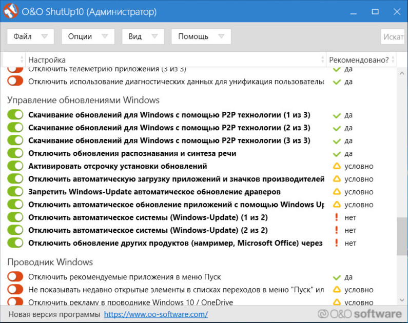Click yellow triangle icon for Активировать отсрочку row
Image resolution: width=408 pixels, height=323 pixels.
[x=337, y=166]
